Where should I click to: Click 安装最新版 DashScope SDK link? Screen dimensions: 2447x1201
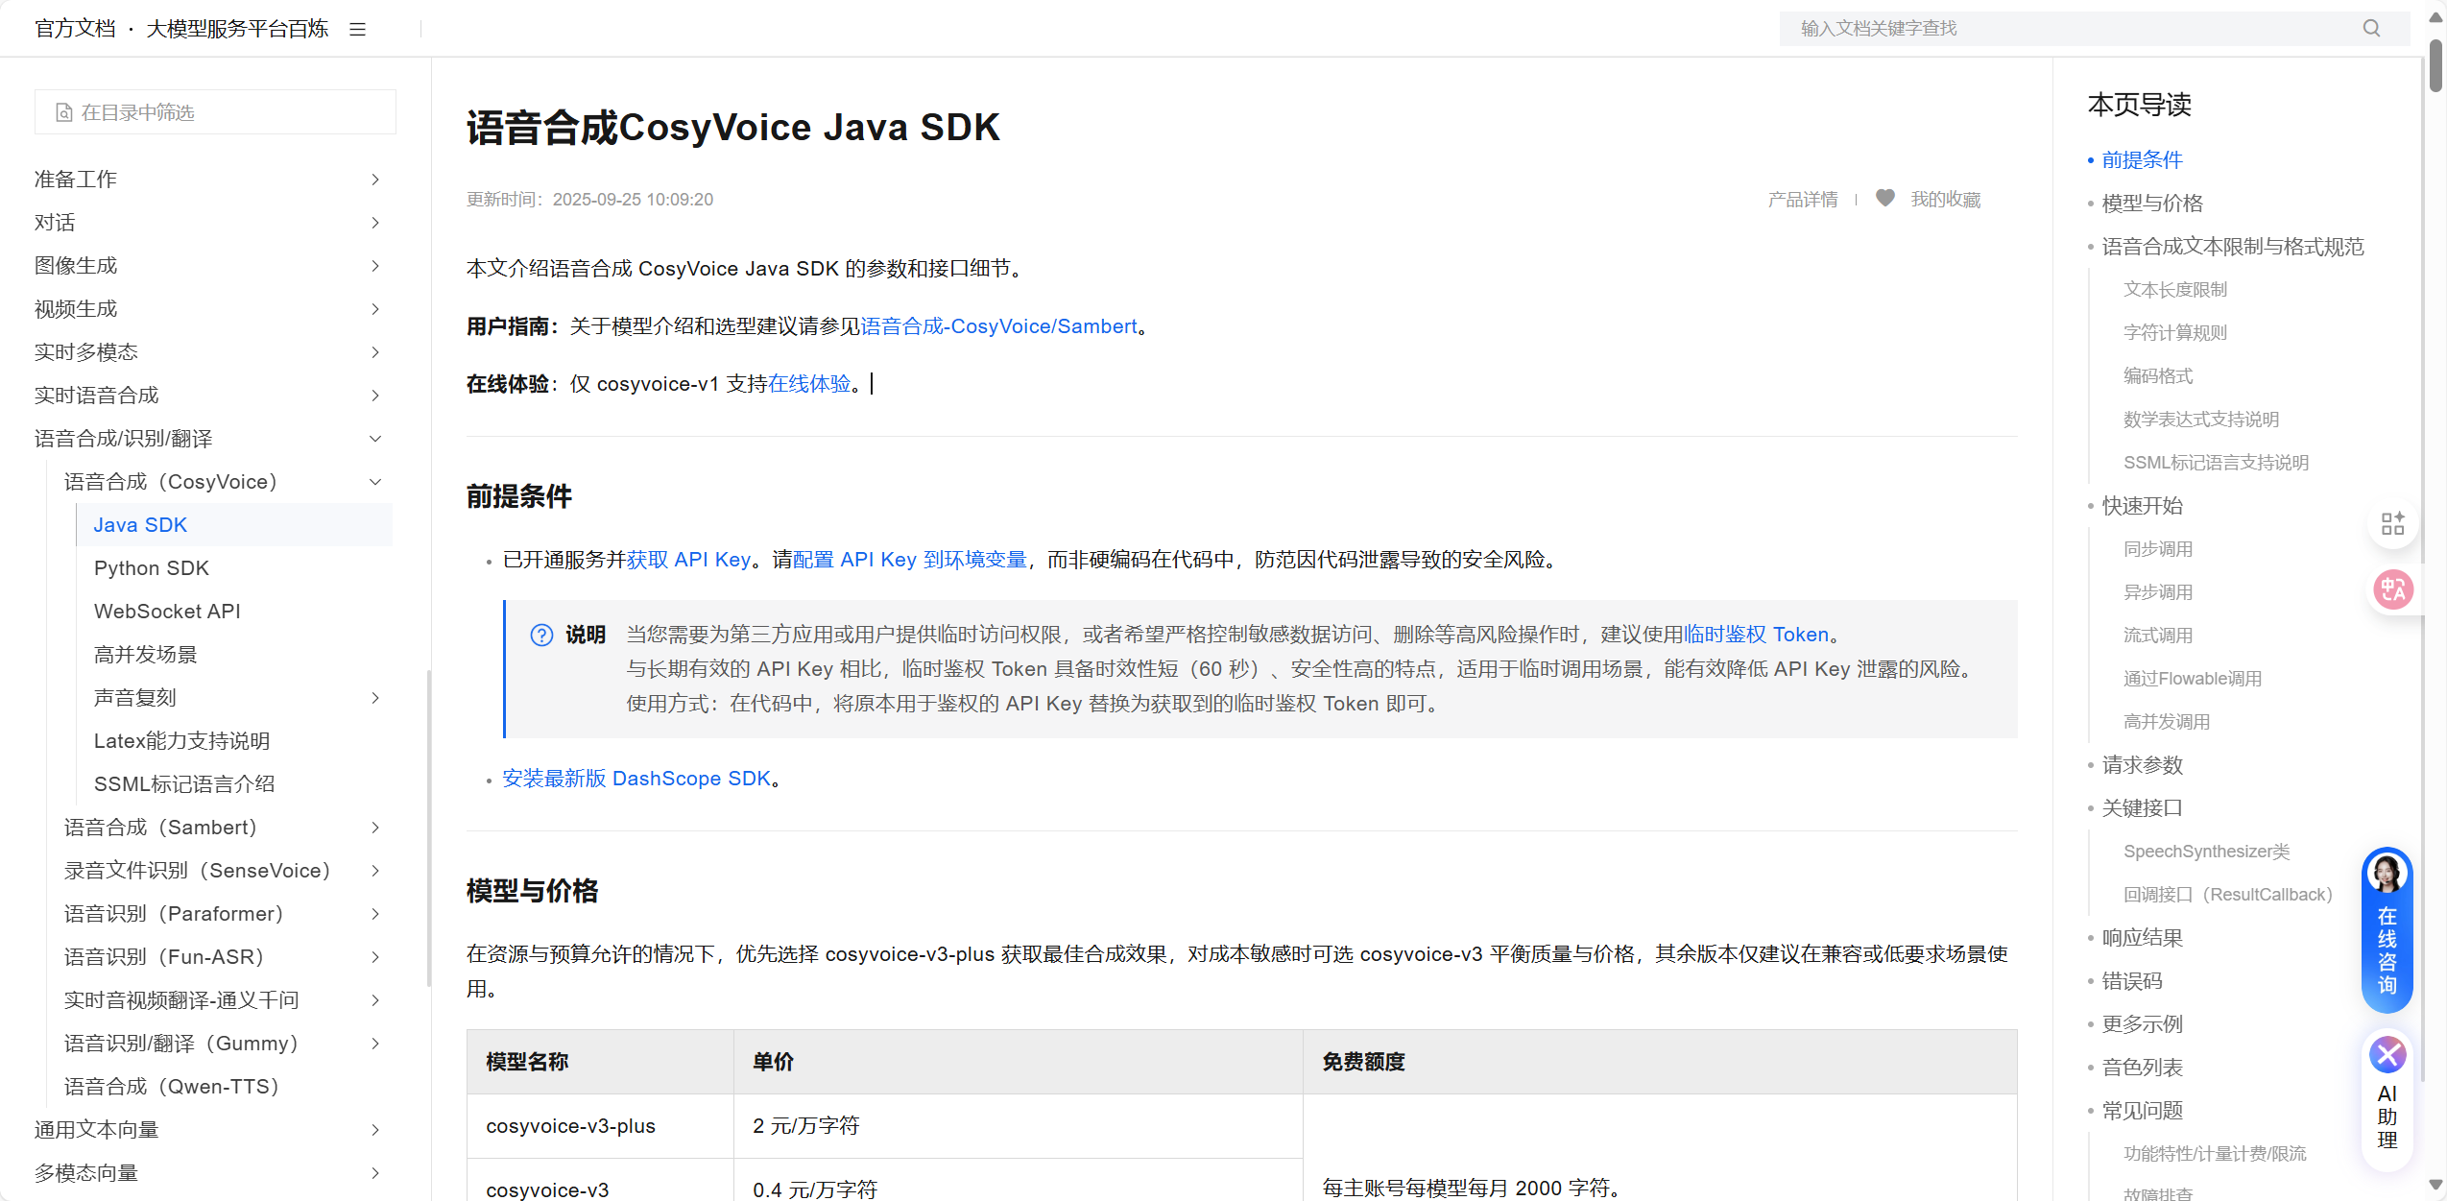[636, 779]
